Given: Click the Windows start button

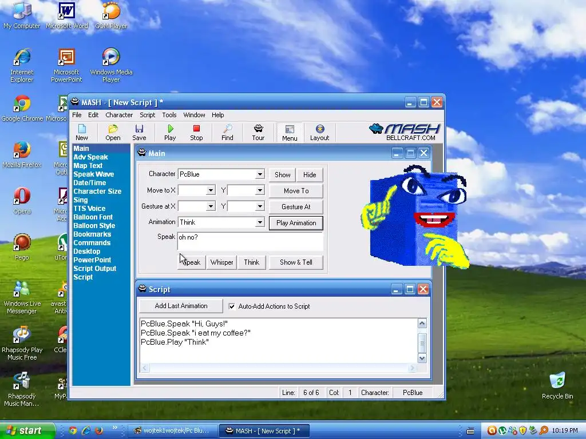Looking at the screenshot, I should coord(27,430).
